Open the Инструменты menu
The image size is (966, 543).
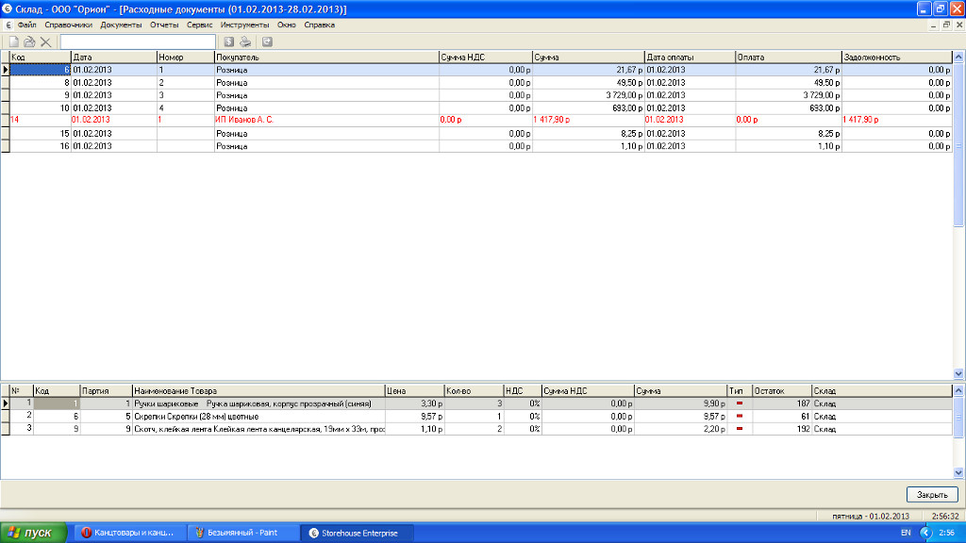pyautogui.click(x=244, y=25)
